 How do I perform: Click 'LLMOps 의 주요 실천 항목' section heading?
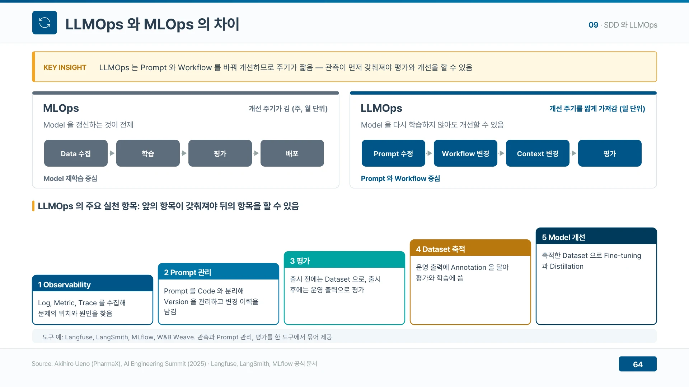click(168, 206)
